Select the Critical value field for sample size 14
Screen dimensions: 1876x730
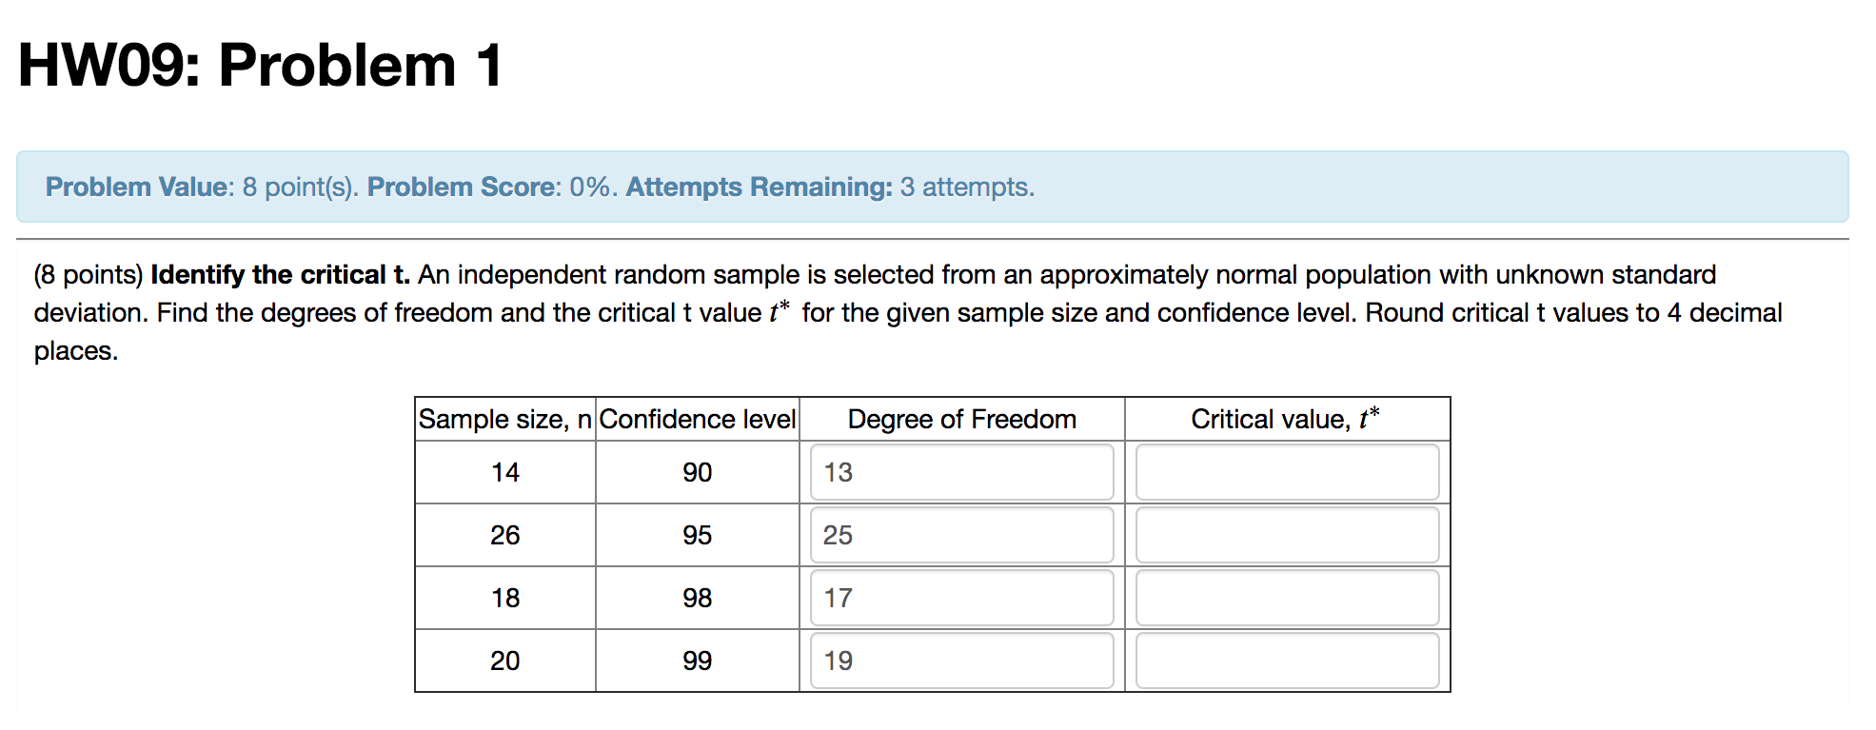pos(1285,472)
